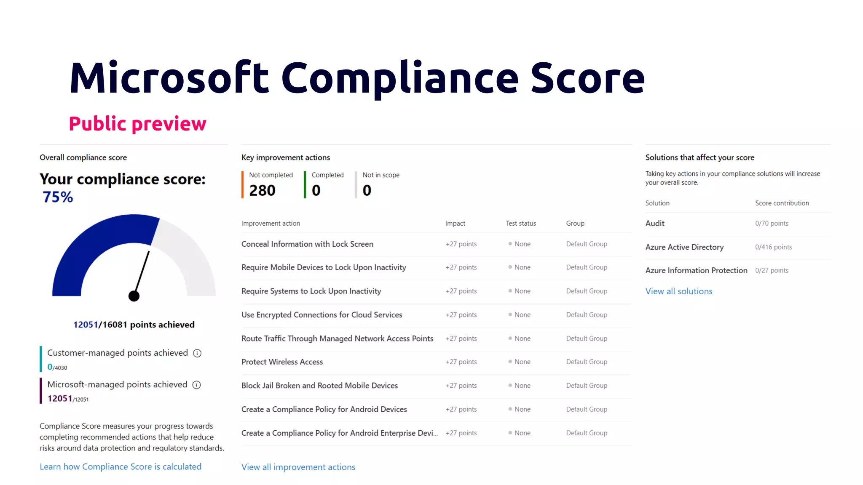Sort by Impact column header
This screenshot has height=485, width=863.
click(x=455, y=223)
